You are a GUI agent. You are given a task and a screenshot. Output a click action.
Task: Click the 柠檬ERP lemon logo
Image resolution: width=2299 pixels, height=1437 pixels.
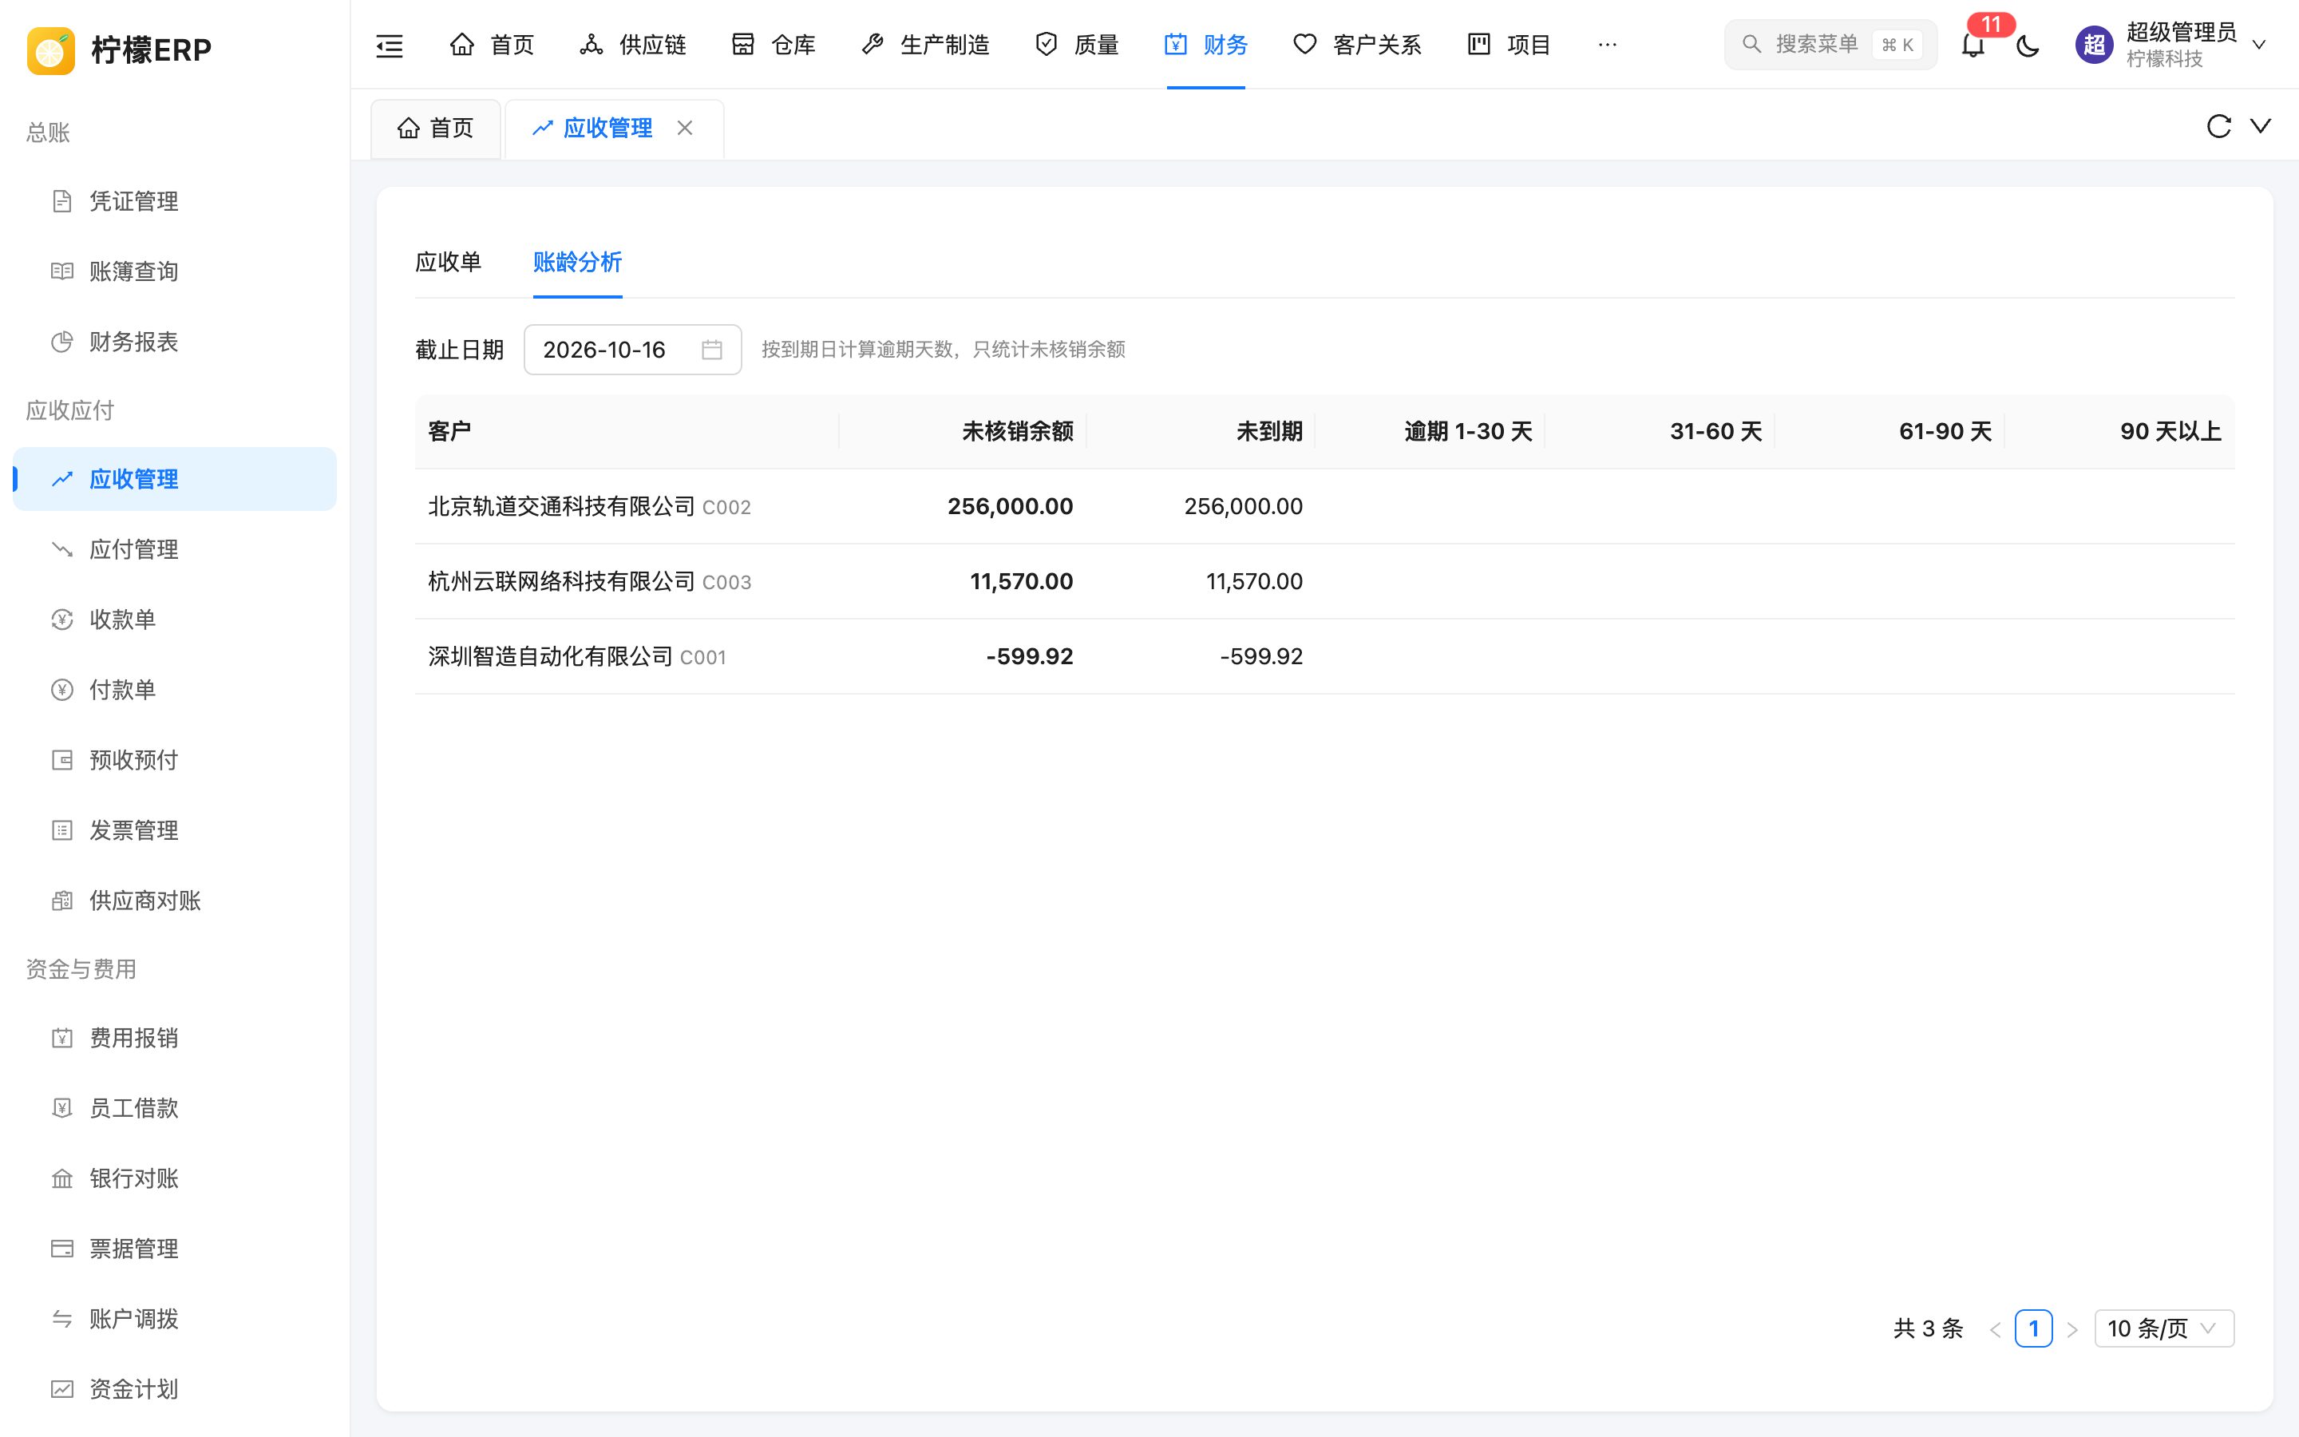point(51,50)
